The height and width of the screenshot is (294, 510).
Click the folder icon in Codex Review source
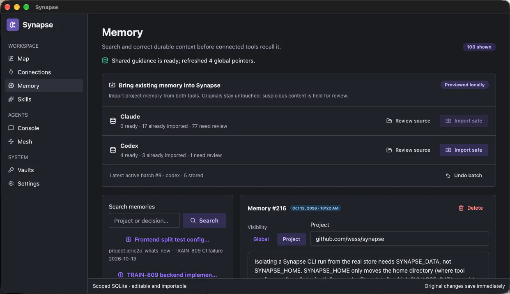(389, 150)
